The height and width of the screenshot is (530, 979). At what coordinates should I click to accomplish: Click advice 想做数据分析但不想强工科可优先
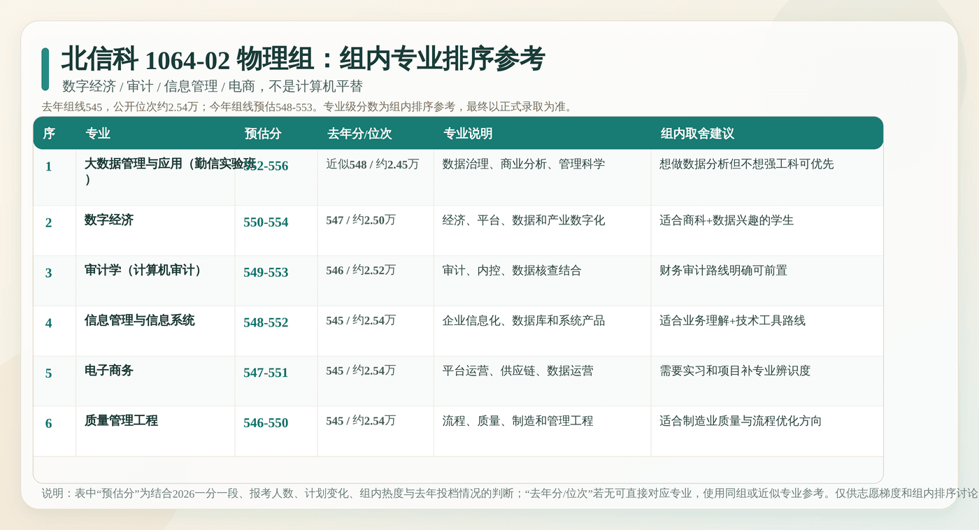point(747,164)
